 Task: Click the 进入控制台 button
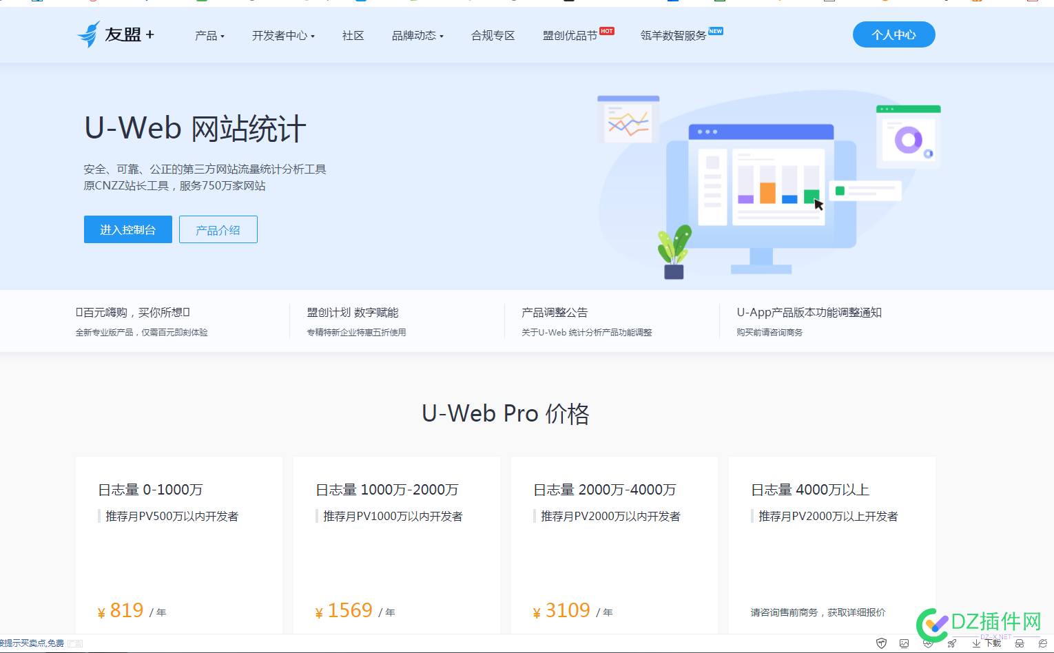coord(128,229)
